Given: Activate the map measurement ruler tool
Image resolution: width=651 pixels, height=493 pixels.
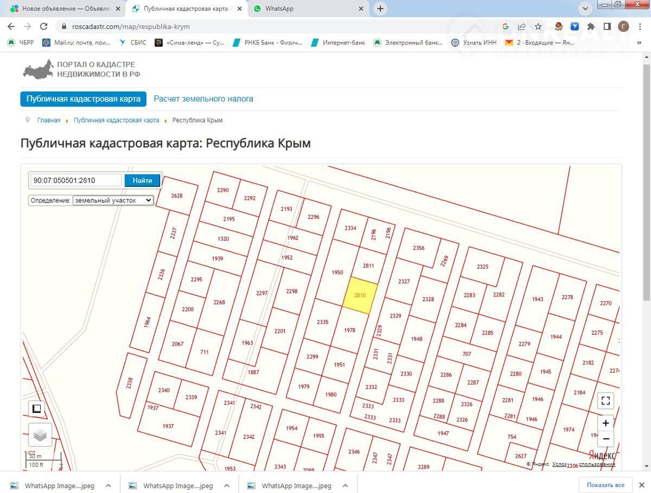Looking at the screenshot, I should [37, 409].
